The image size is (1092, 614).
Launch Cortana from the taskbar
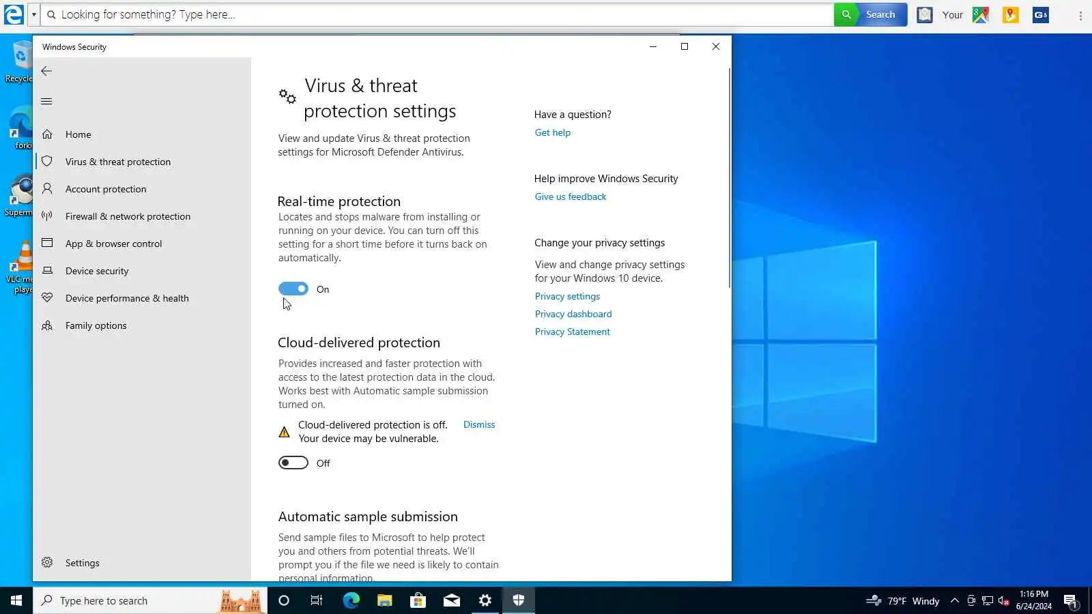[284, 600]
